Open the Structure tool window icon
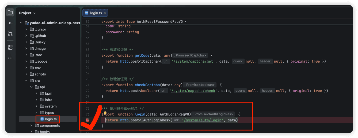358x138 pixels. click(x=10, y=47)
